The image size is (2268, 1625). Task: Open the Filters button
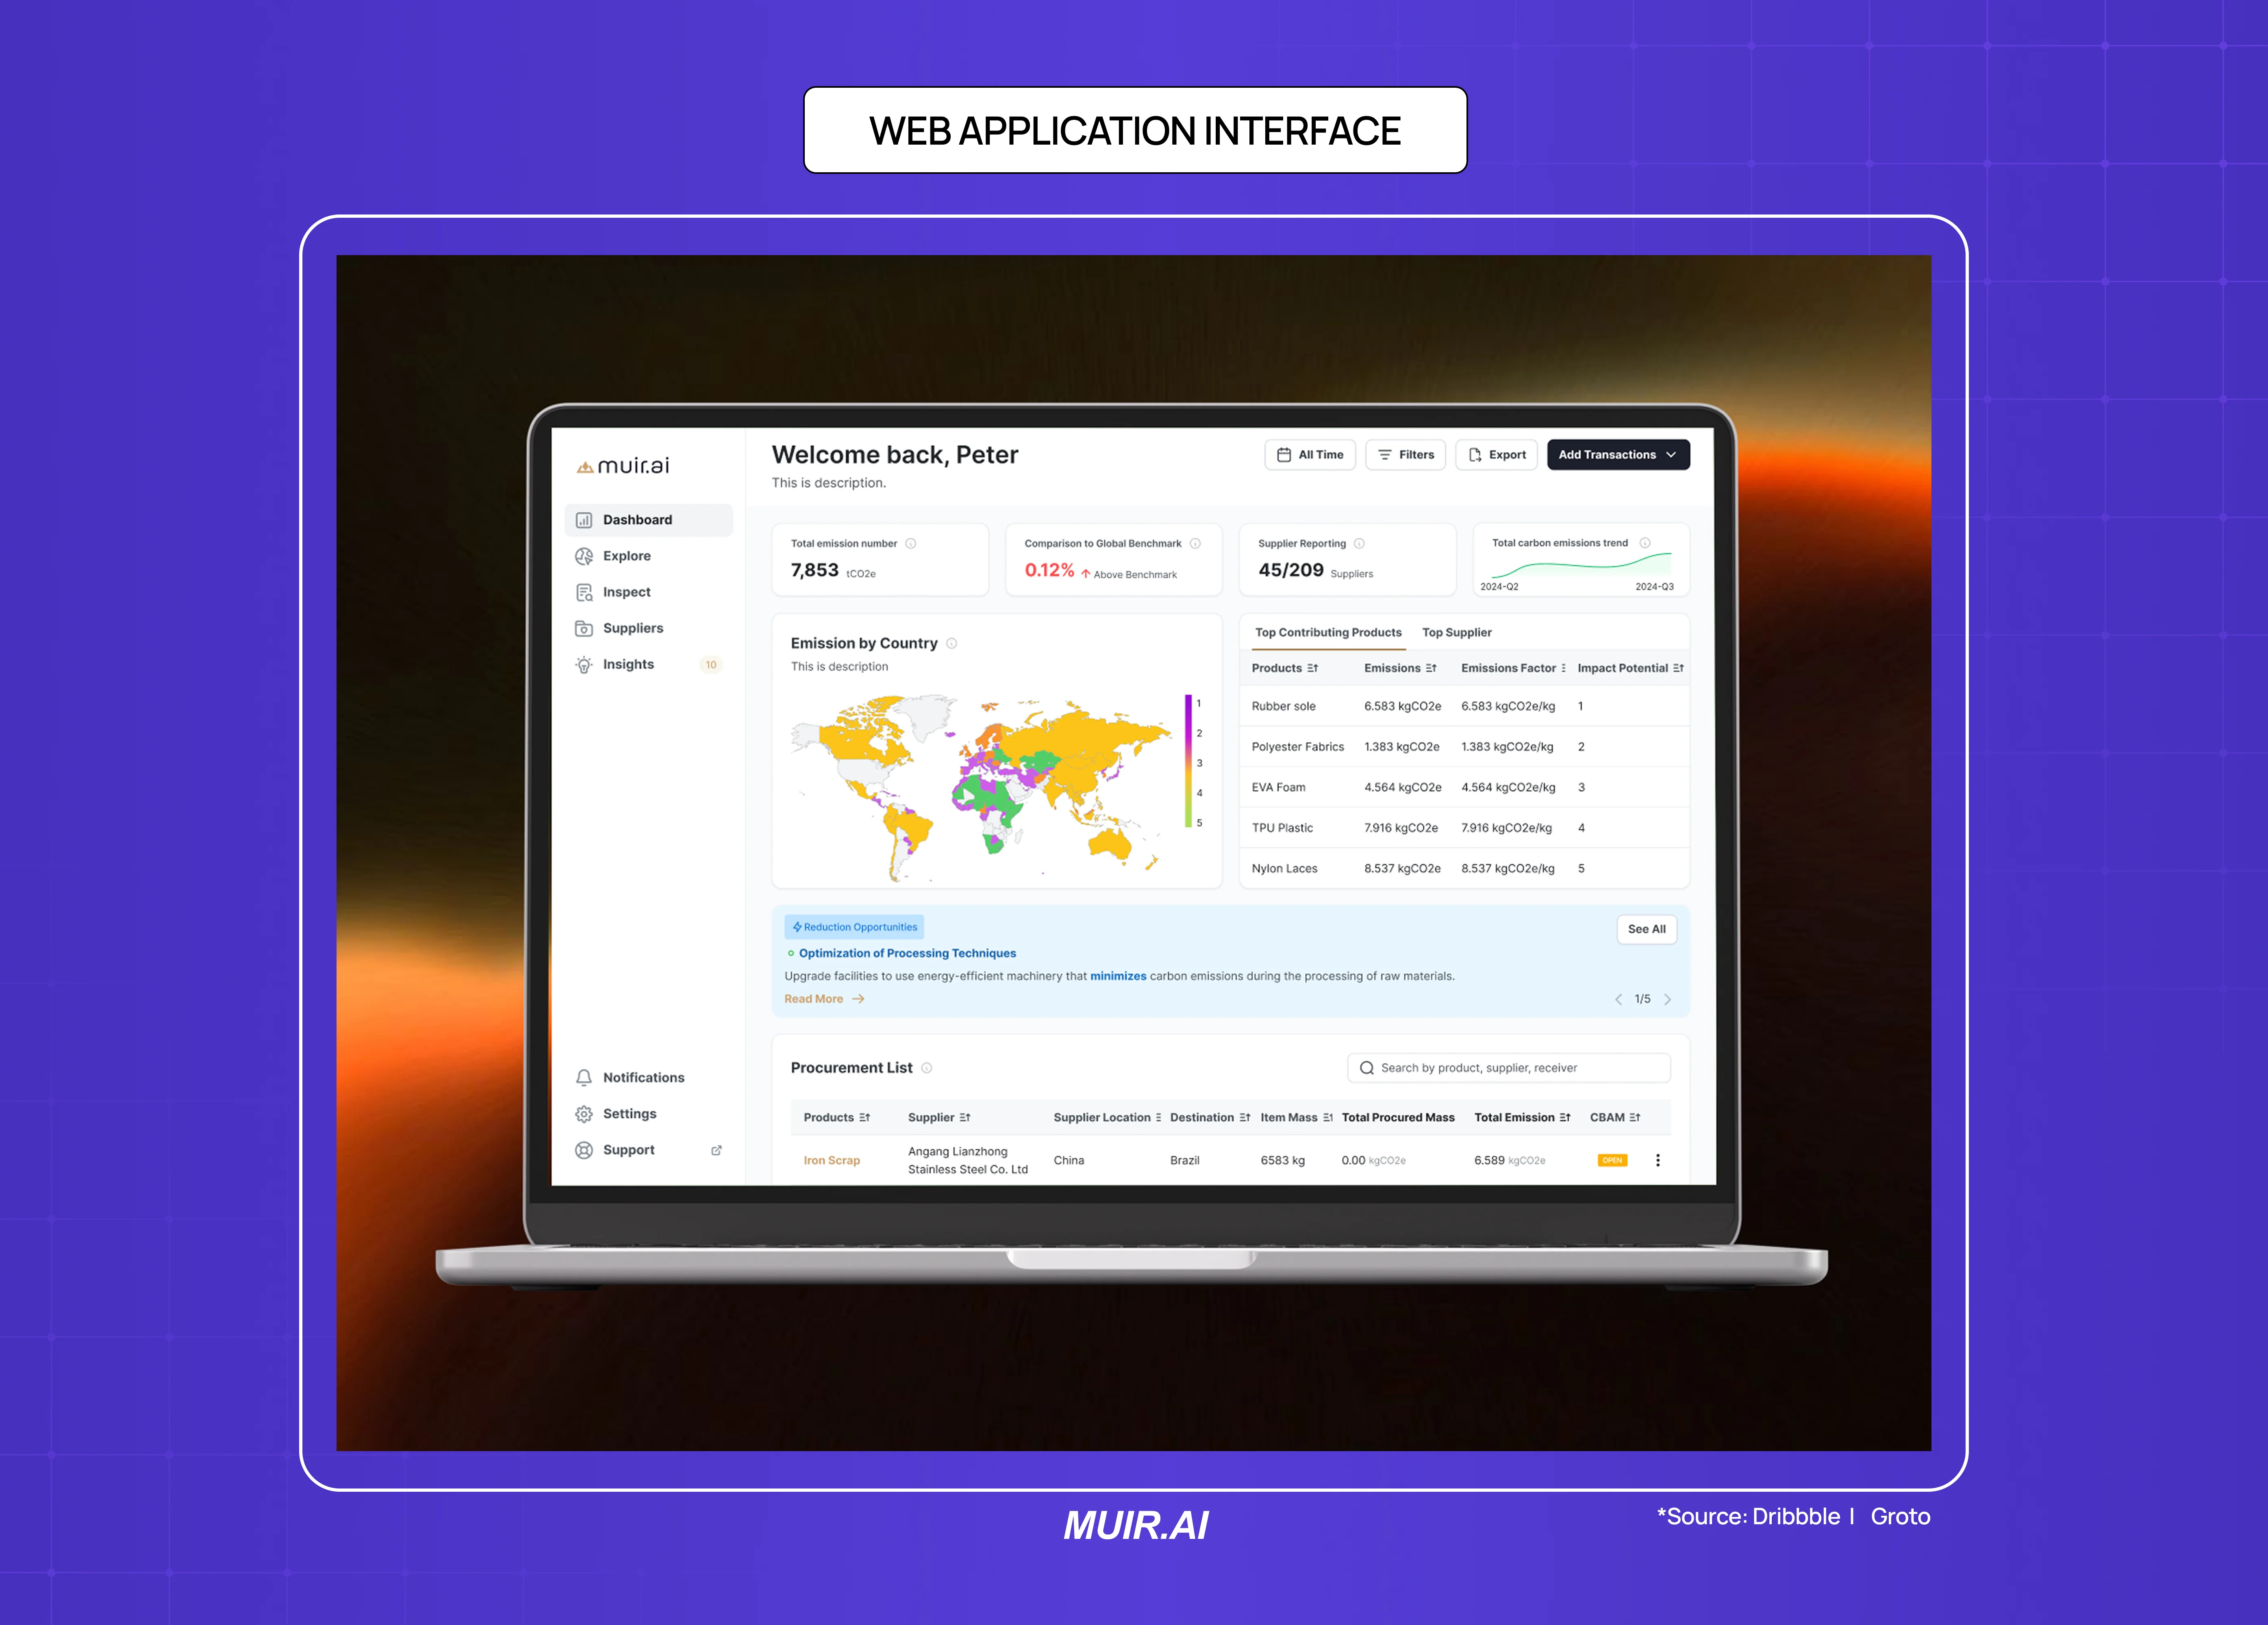(x=1405, y=455)
